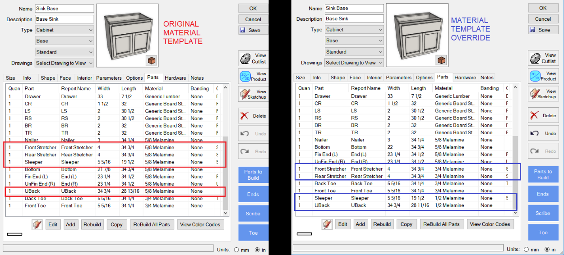This screenshot has width=564, height=255.
Task: Select in units radio in right dialog
Action: point(548,249)
